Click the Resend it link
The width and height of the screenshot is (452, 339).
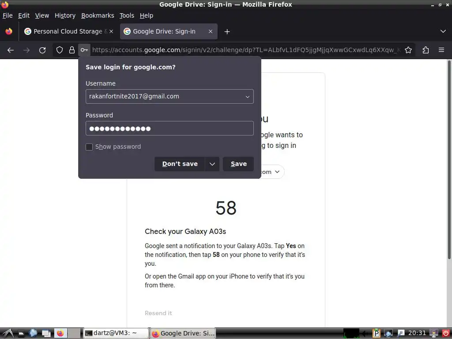tap(158, 313)
